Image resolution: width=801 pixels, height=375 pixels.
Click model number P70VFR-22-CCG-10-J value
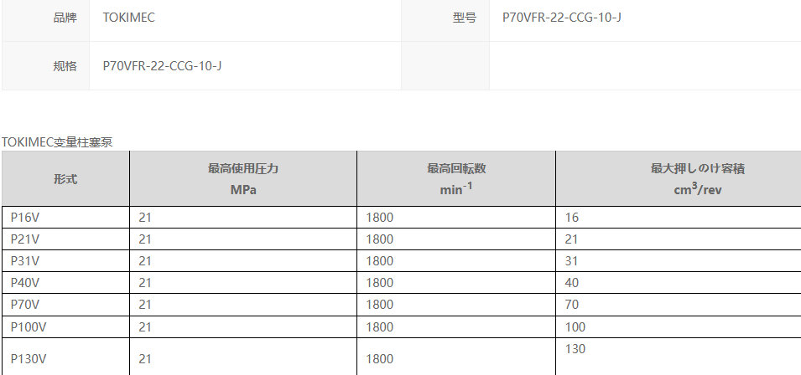(x=561, y=17)
